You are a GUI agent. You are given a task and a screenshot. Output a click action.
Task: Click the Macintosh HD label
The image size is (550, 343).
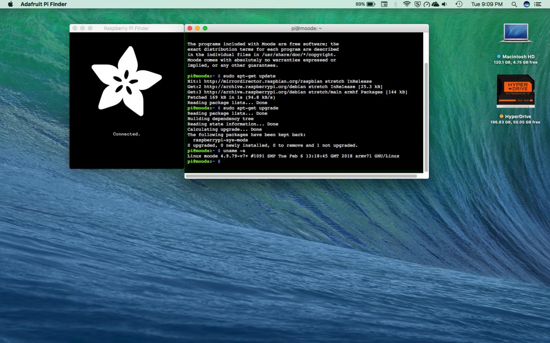pyautogui.click(x=518, y=56)
